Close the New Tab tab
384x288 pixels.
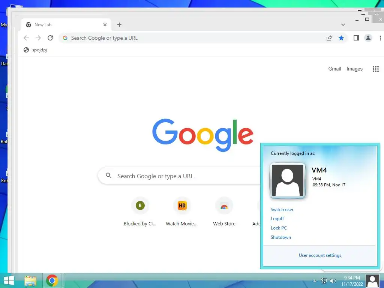tap(105, 25)
